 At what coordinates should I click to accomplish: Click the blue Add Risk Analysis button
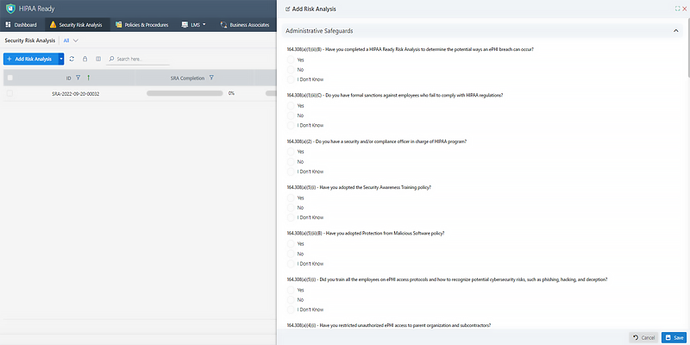point(31,59)
